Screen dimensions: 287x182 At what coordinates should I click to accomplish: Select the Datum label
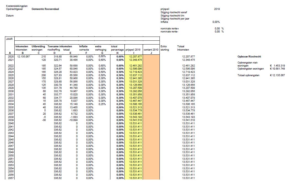coord(10,16)
